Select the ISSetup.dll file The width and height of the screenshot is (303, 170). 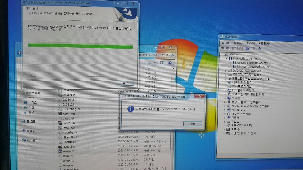(67, 142)
